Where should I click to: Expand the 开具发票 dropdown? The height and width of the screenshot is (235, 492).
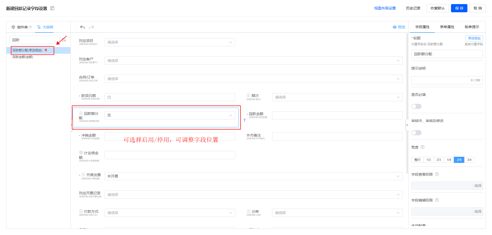(253, 176)
